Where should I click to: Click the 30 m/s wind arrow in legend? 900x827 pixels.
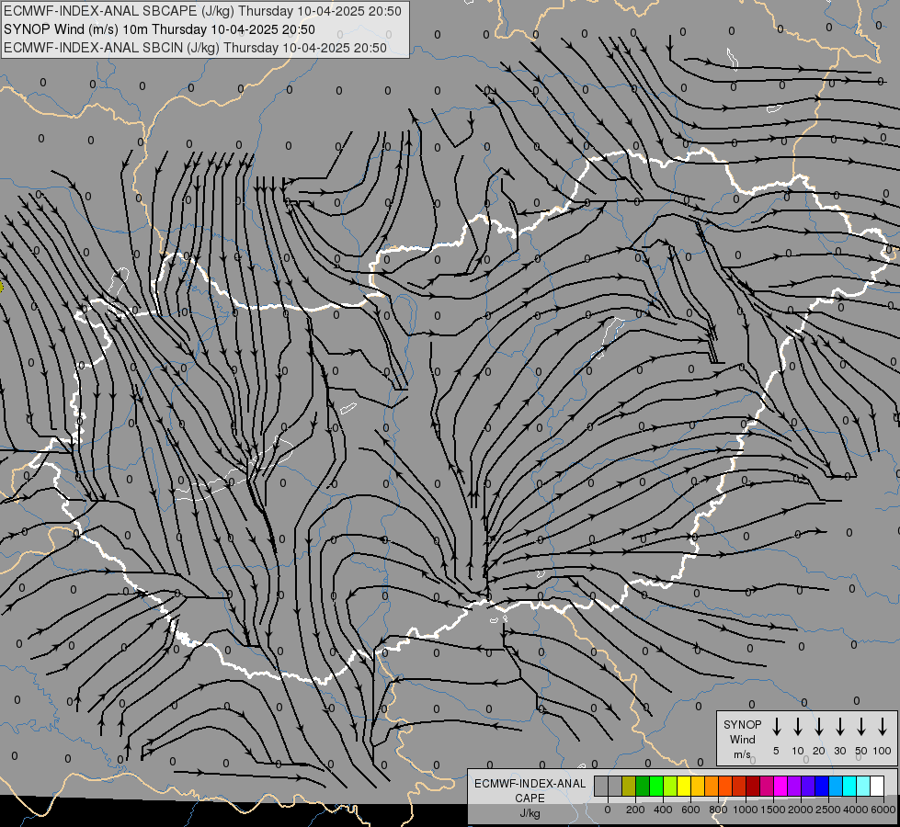[x=840, y=726]
